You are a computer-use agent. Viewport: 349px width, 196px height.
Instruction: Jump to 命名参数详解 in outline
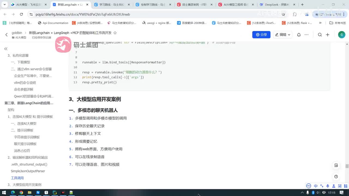pyautogui.click(x=24, y=89)
